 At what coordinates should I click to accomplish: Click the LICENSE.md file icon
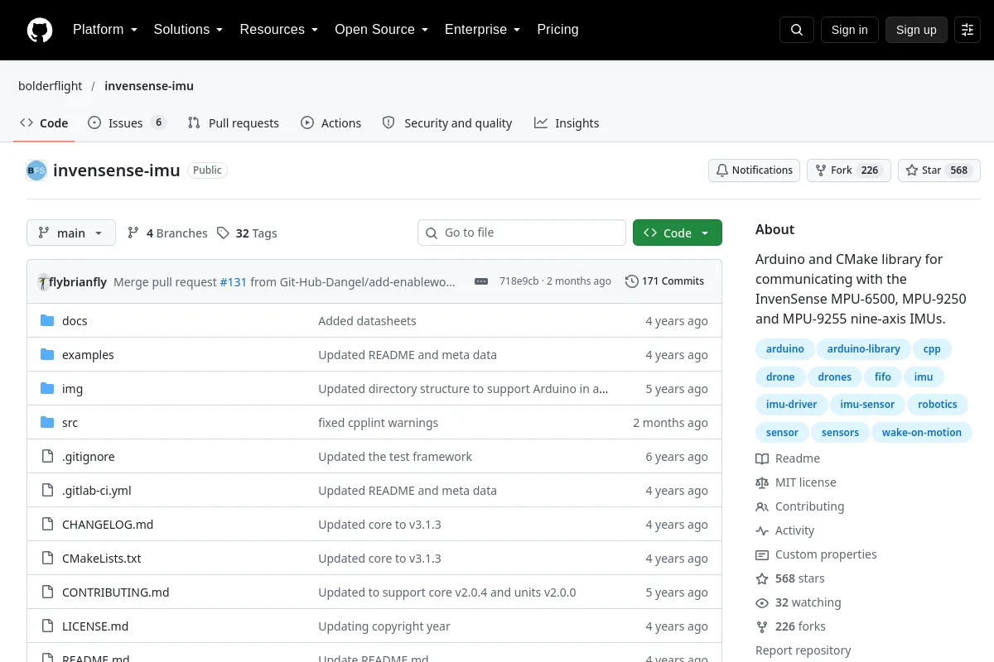point(47,626)
